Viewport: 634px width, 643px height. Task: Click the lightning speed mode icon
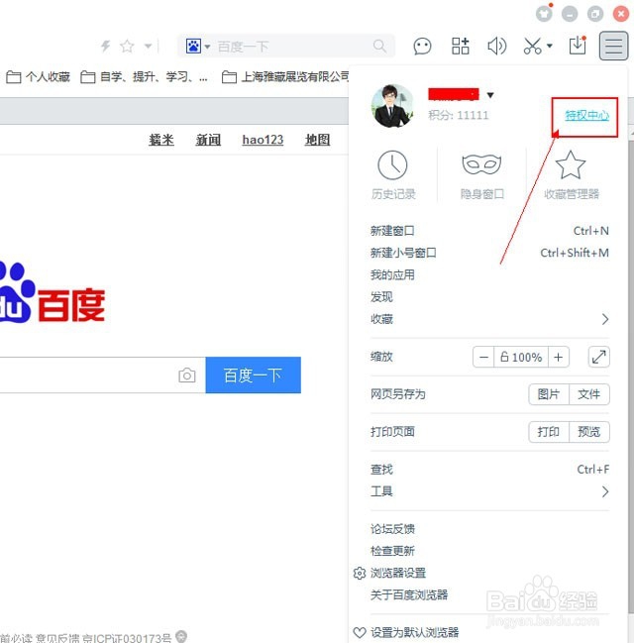(x=106, y=46)
